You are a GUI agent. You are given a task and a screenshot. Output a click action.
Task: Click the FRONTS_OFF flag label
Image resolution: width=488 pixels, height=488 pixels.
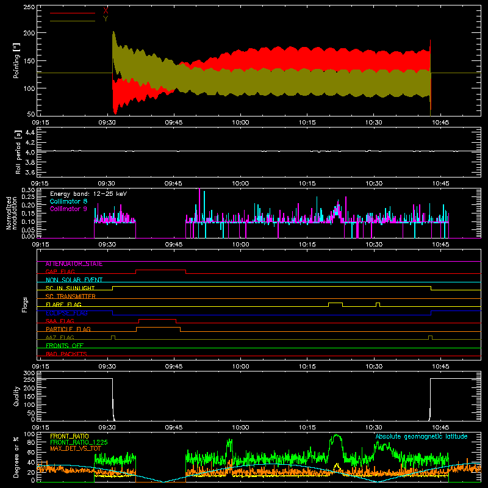coord(65,346)
